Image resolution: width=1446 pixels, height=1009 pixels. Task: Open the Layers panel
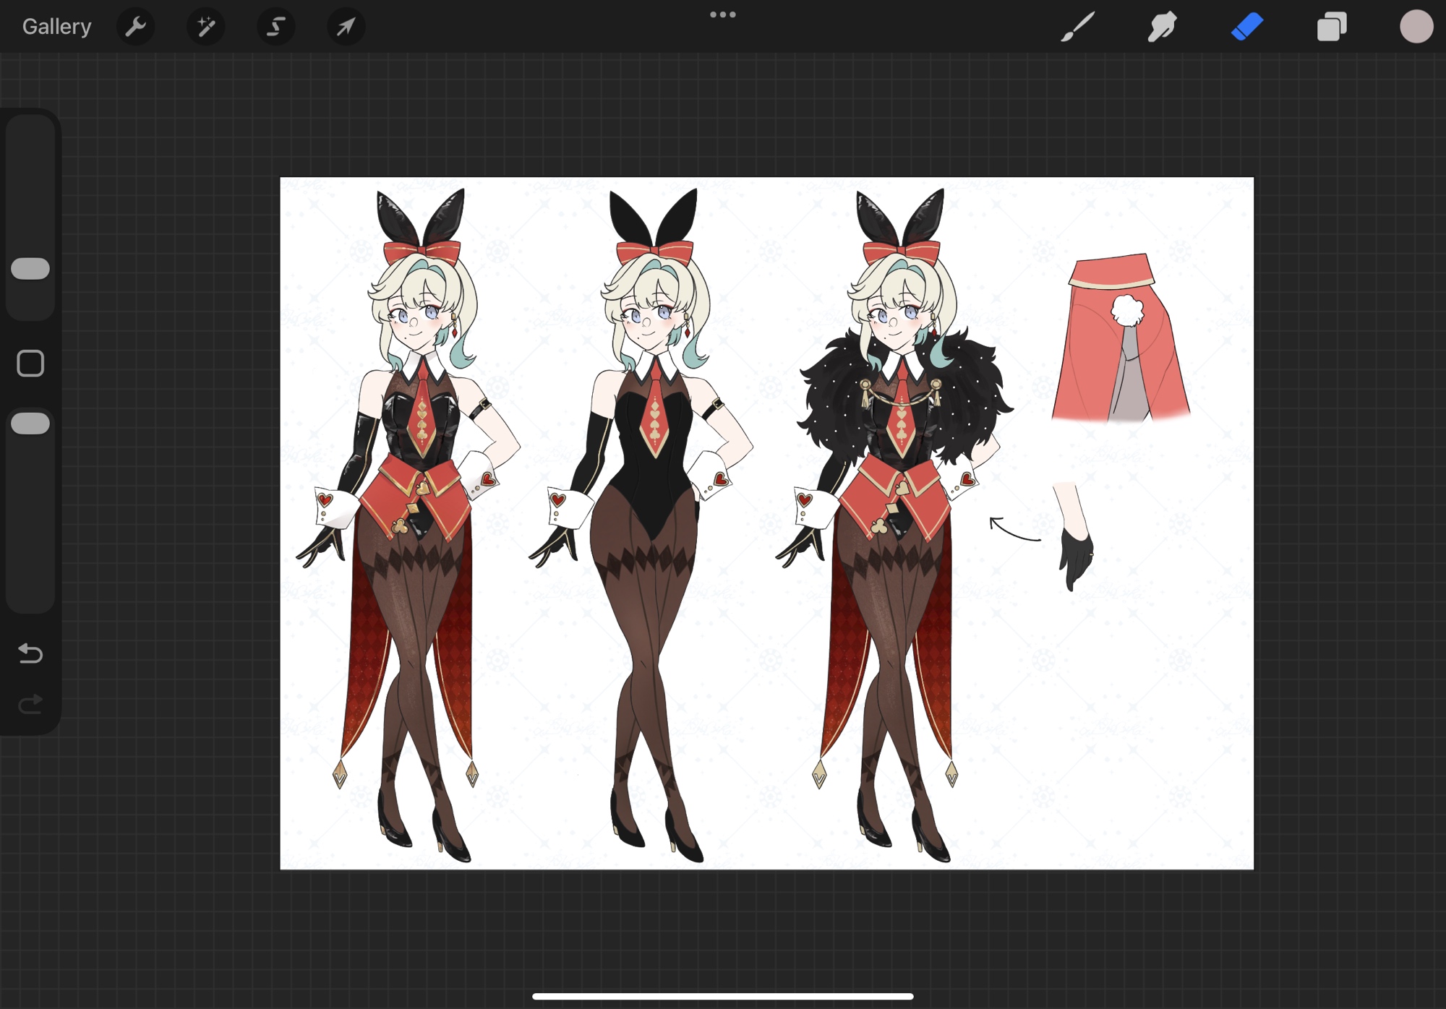[x=1332, y=27]
